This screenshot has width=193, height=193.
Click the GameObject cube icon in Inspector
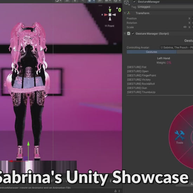tap(126, 2)
